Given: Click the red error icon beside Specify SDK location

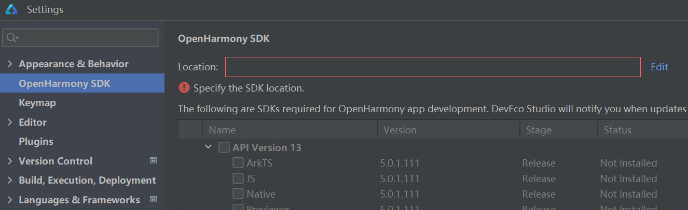Looking at the screenshot, I should (x=184, y=88).
